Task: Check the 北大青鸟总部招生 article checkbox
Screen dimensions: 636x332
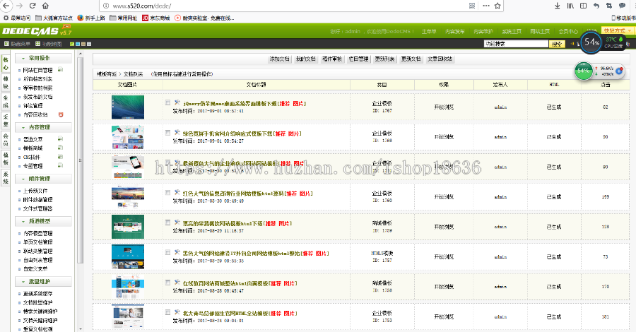Action: 167,312
